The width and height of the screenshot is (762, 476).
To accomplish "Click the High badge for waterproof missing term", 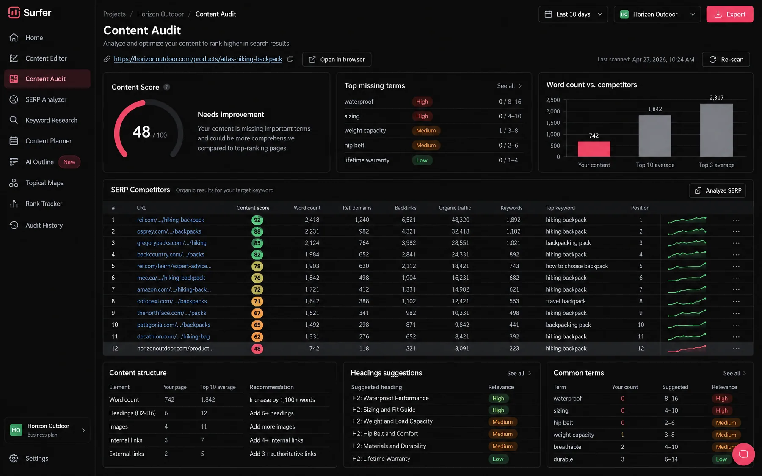I will pyautogui.click(x=422, y=102).
